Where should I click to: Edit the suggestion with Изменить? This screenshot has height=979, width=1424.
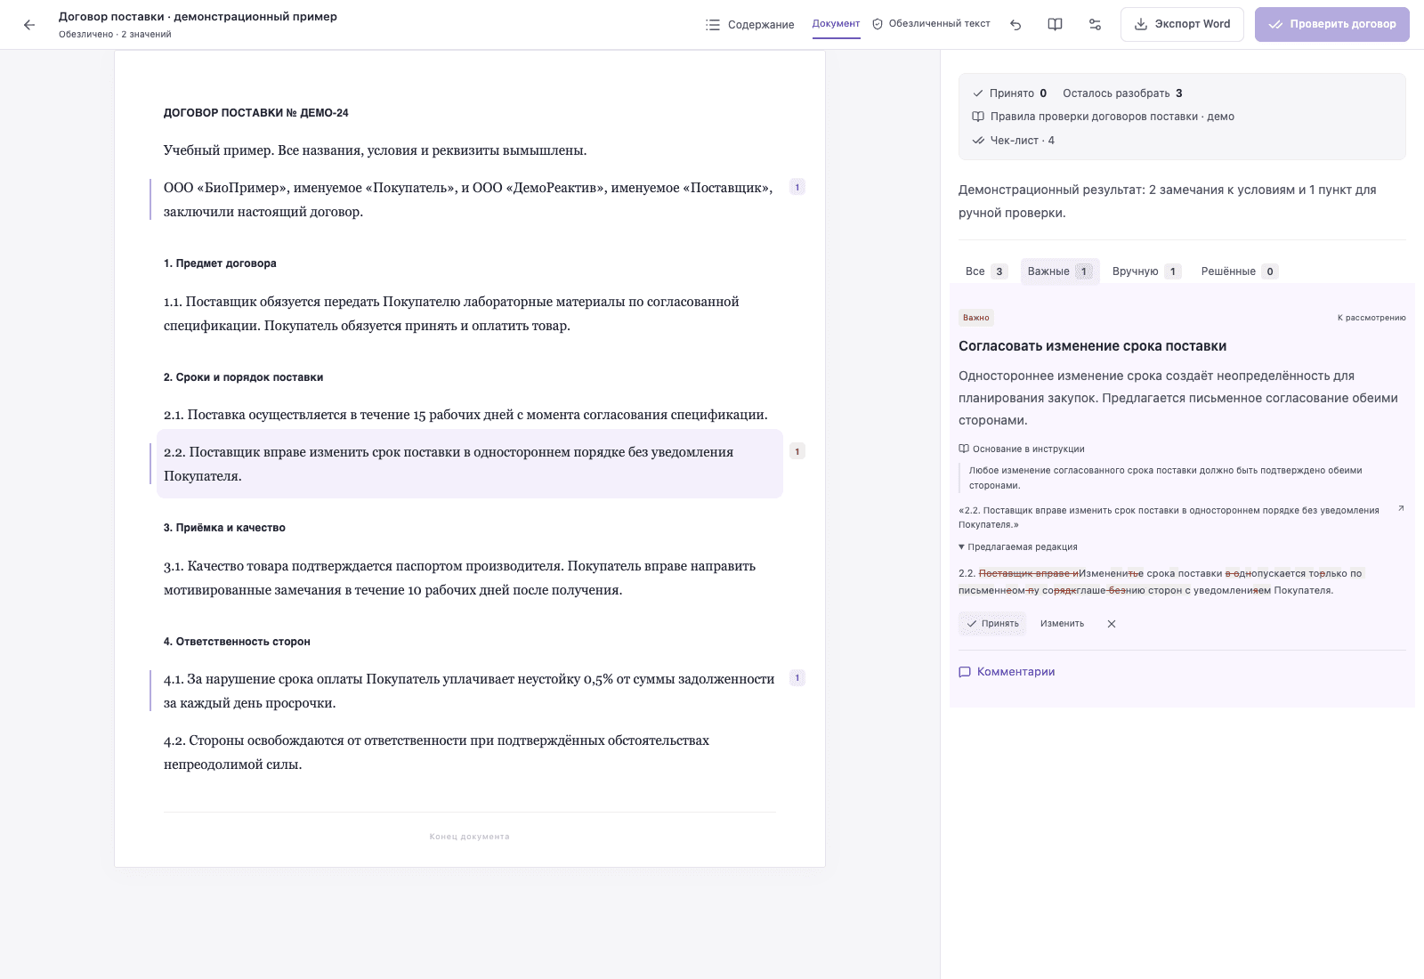[1062, 624]
